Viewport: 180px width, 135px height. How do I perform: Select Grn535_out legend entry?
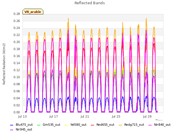click(49, 125)
